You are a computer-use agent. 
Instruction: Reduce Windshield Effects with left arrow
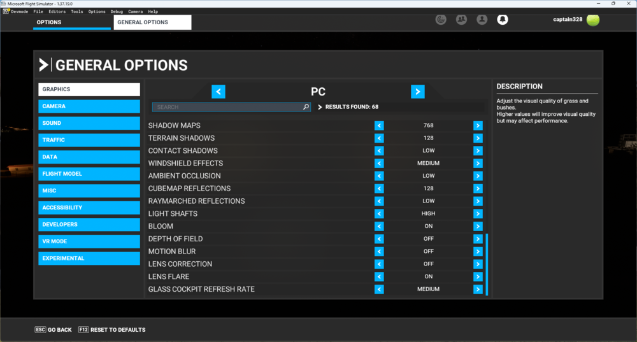point(379,163)
